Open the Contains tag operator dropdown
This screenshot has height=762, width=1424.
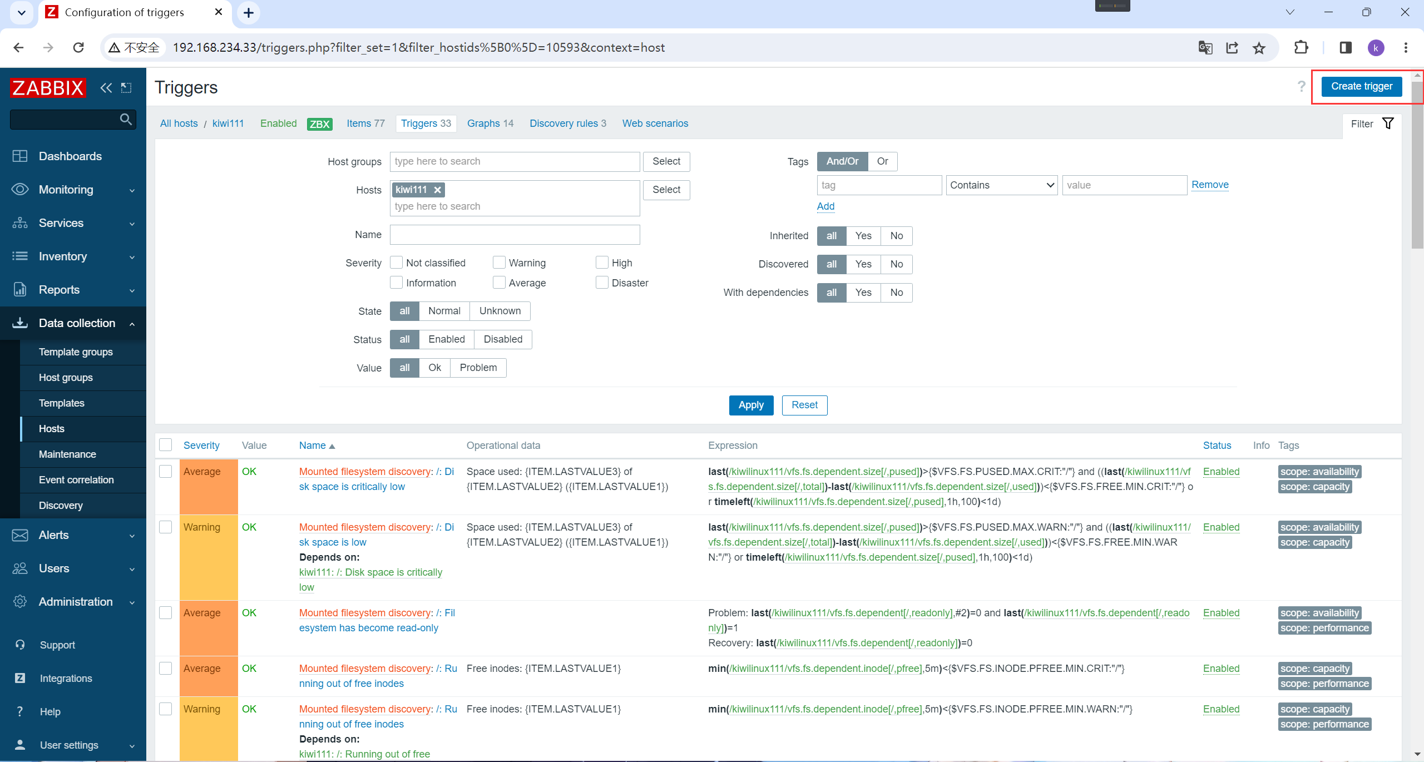(x=1002, y=185)
